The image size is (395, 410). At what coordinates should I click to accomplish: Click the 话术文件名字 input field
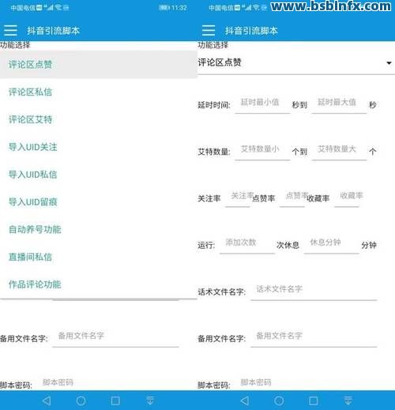point(314,291)
